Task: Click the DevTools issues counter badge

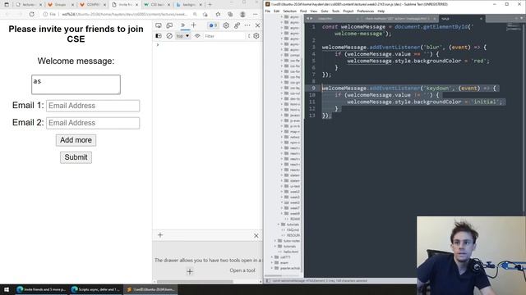Action: point(213,25)
